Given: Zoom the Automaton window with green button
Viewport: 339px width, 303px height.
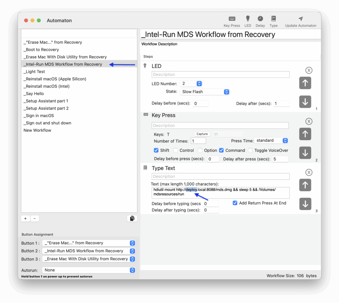Looking at the screenshot, I should click(x=39, y=20).
